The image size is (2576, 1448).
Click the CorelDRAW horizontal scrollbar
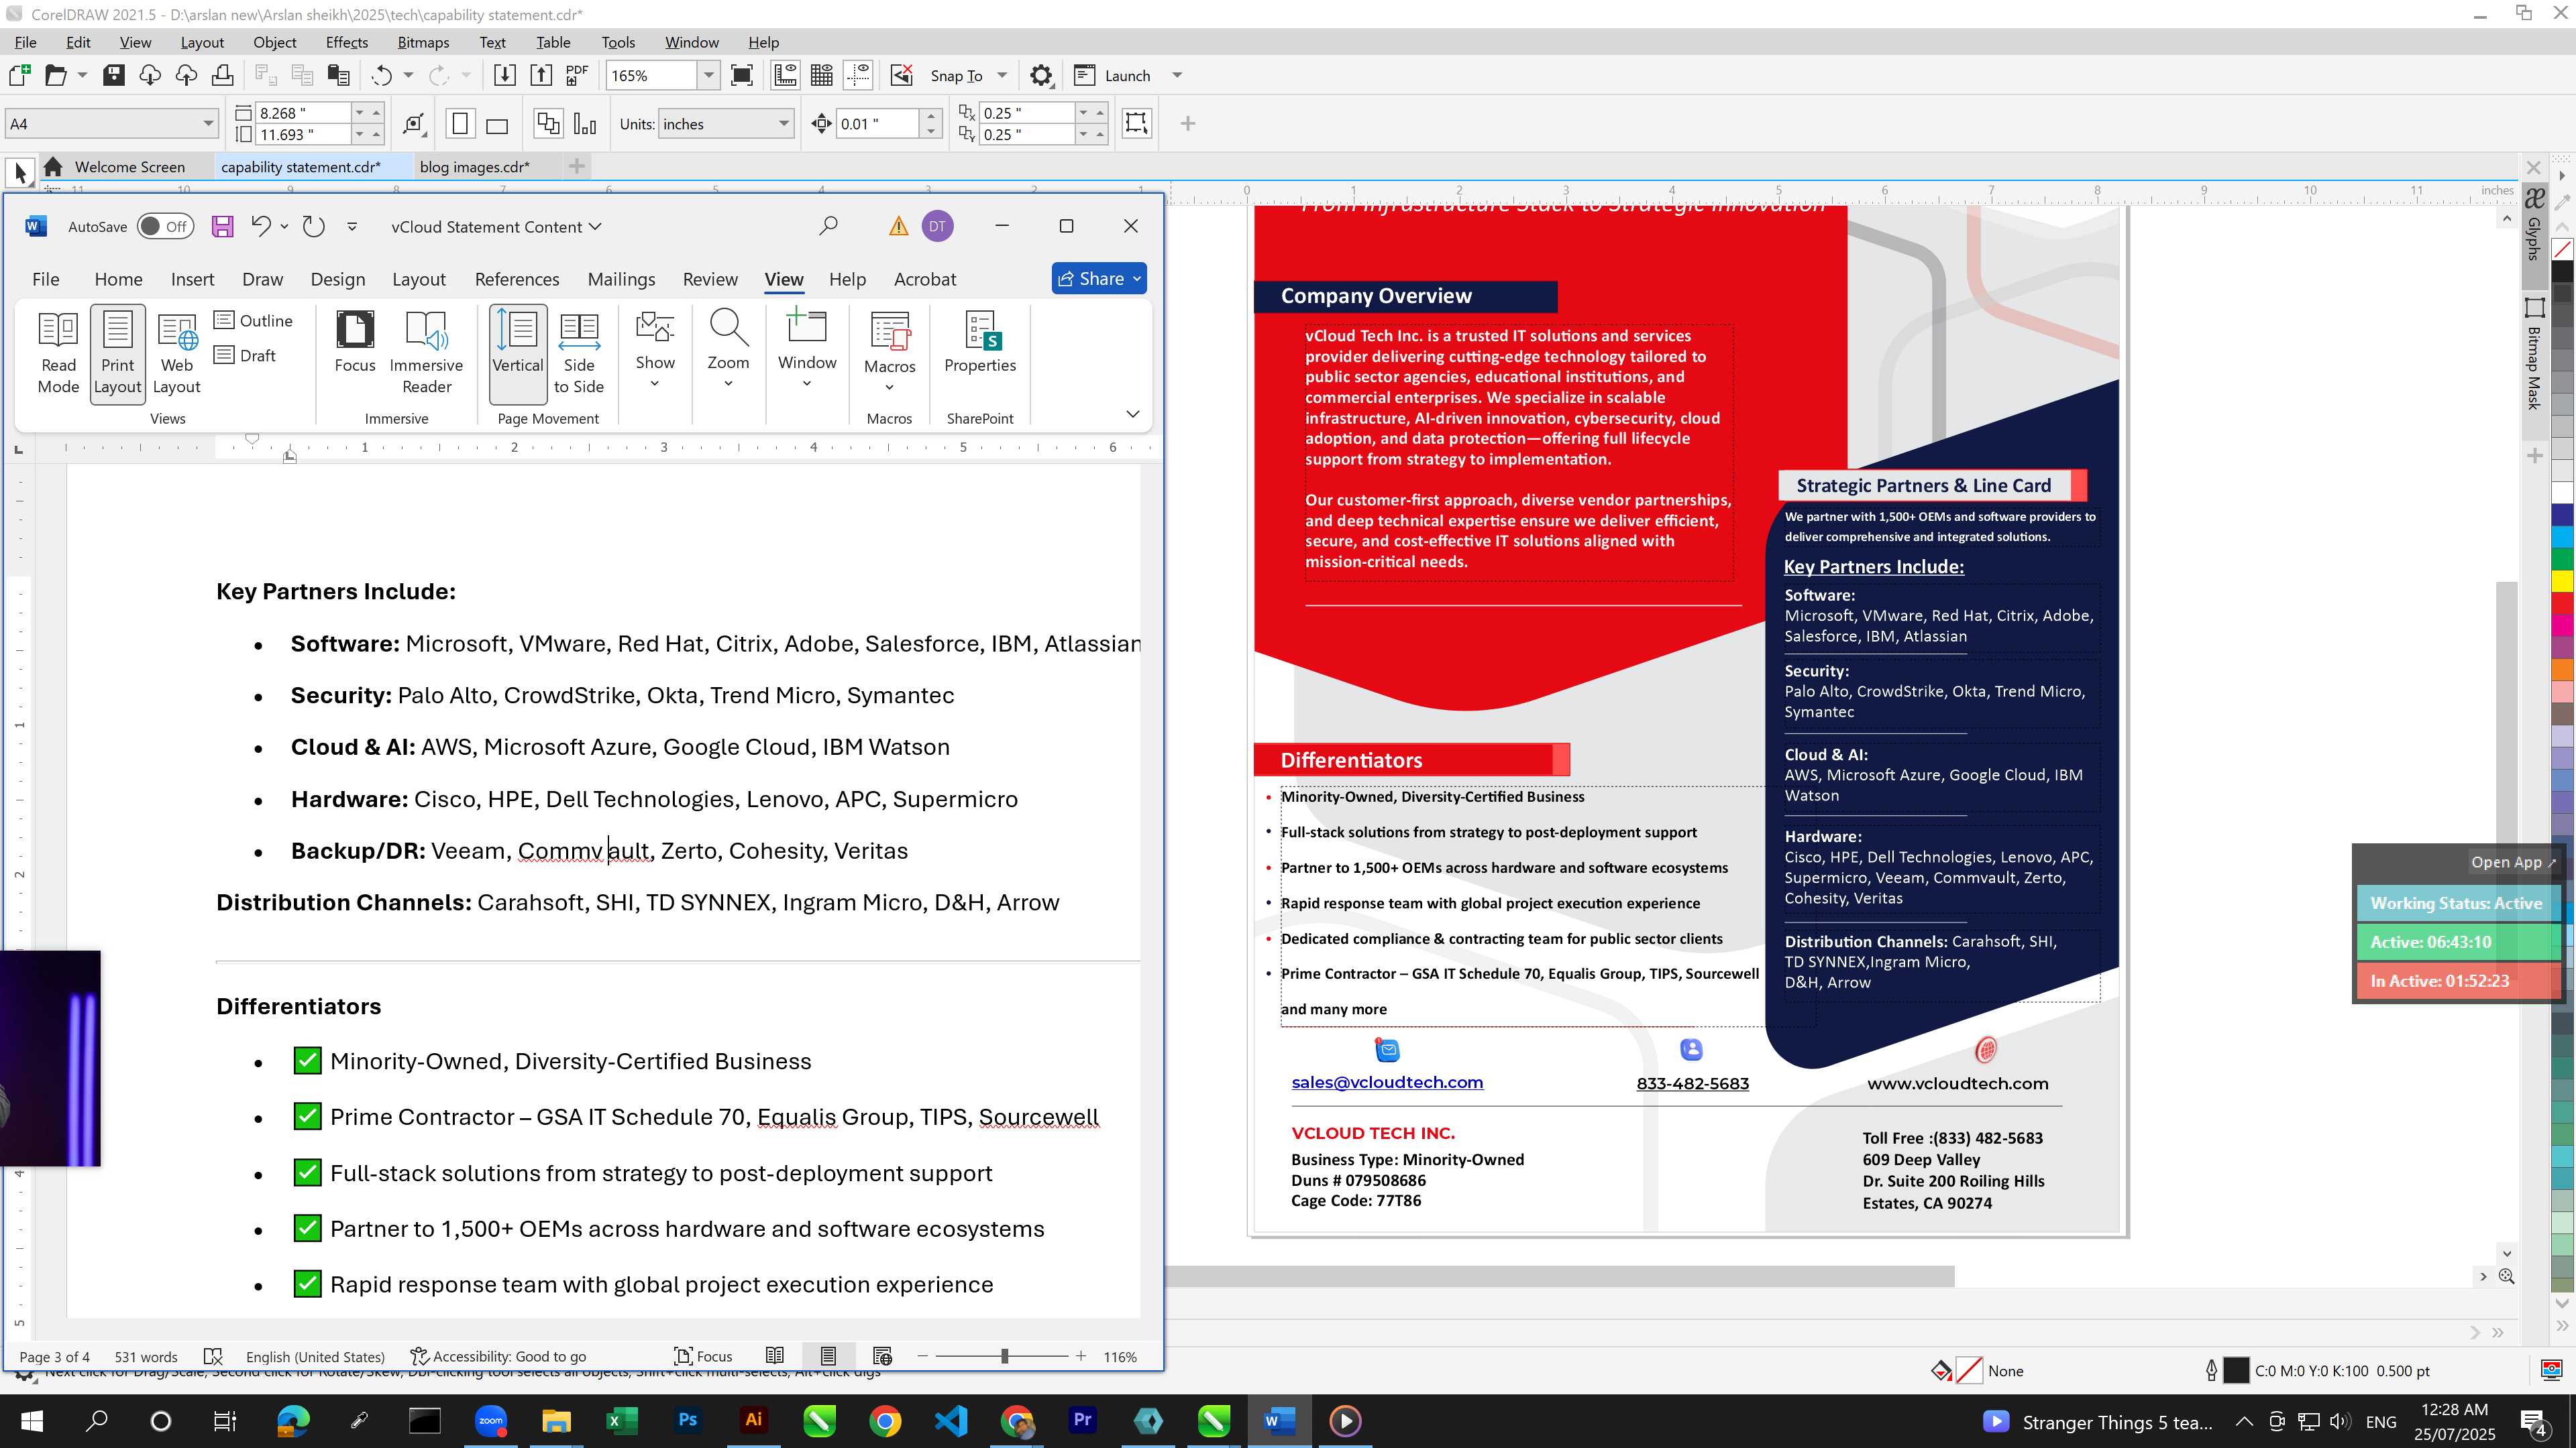1559,1276
